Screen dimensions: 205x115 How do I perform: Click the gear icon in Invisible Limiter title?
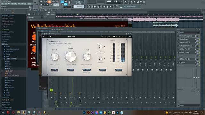(x=45, y=34)
